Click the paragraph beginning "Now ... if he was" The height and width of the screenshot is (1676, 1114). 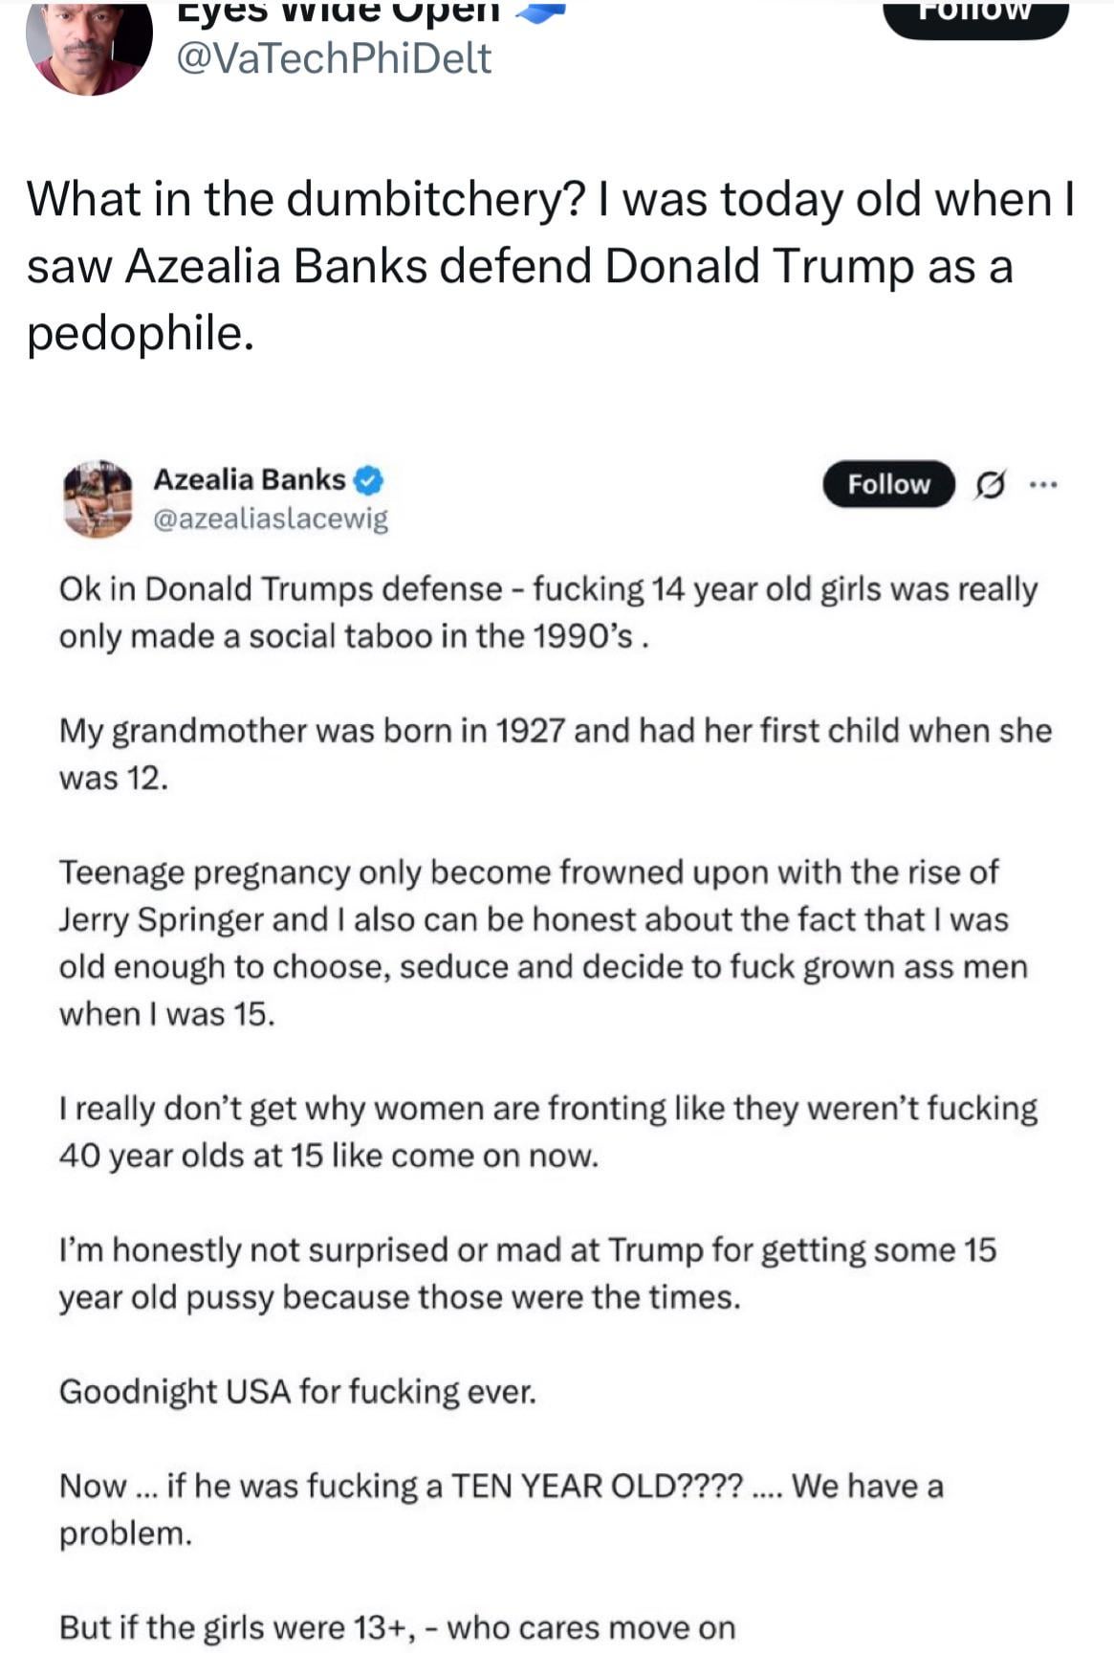500,1509
